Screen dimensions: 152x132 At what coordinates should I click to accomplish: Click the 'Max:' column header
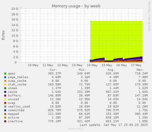pos(140,70)
